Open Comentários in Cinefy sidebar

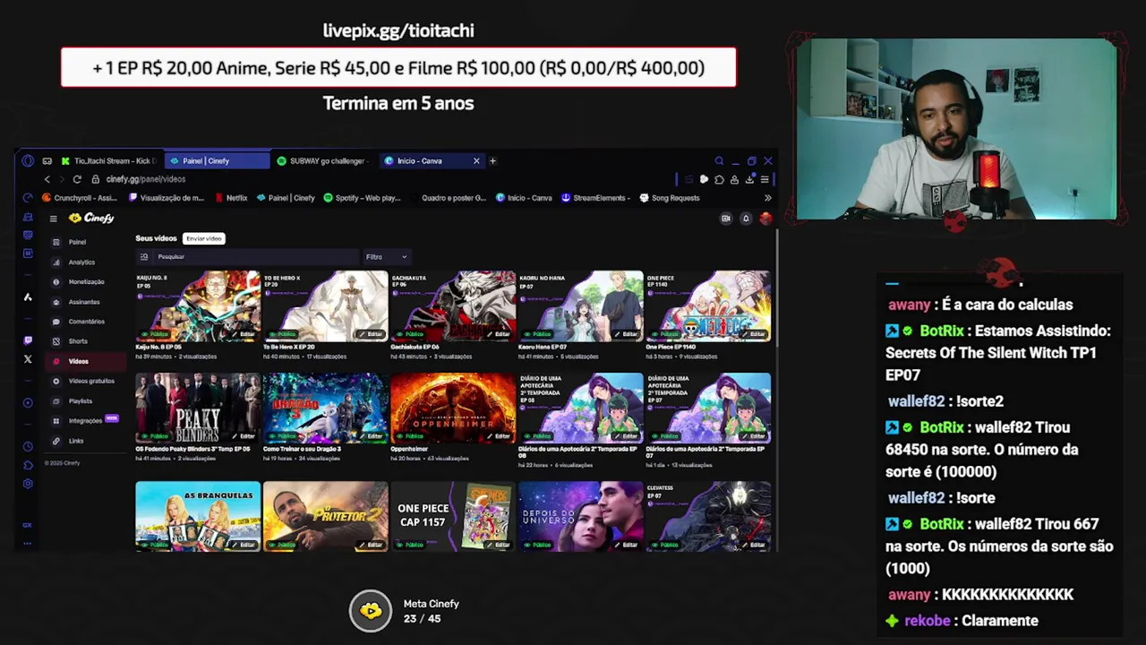coord(86,322)
